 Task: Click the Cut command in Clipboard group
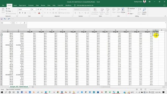pyautogui.click(x=8, y=9)
